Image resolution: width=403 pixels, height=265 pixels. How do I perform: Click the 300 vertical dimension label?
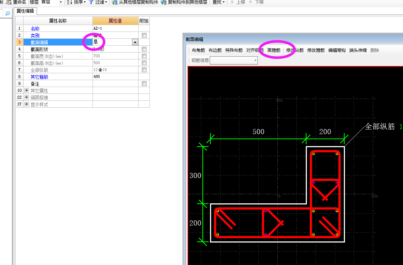pos(195,175)
